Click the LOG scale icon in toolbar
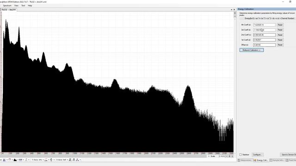The width and height of the screenshot is (296, 166). click(46, 160)
